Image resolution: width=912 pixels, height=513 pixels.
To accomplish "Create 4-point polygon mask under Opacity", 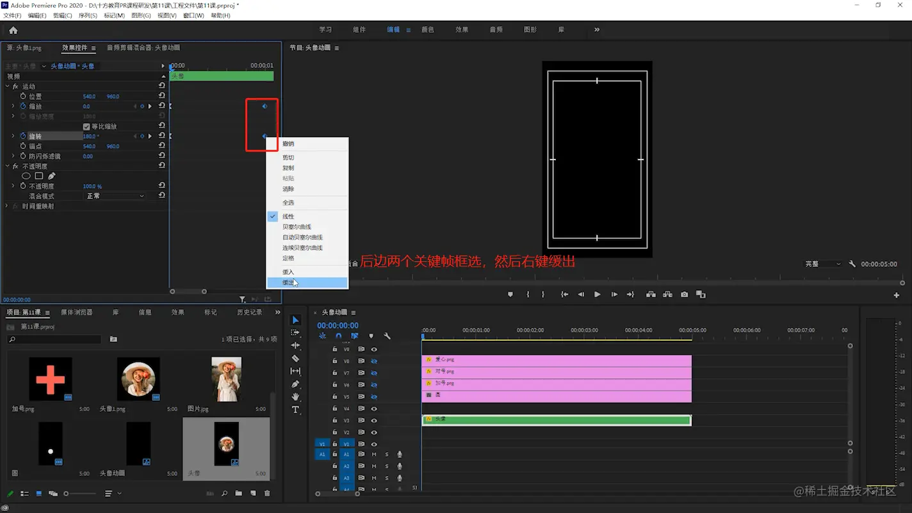I will pos(38,176).
